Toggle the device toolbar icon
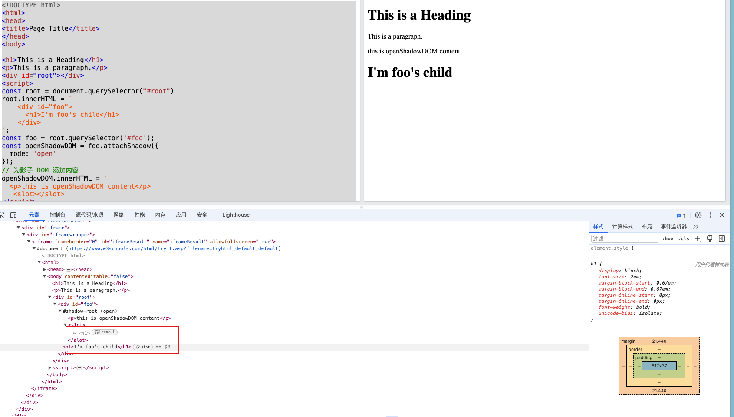 13,215
